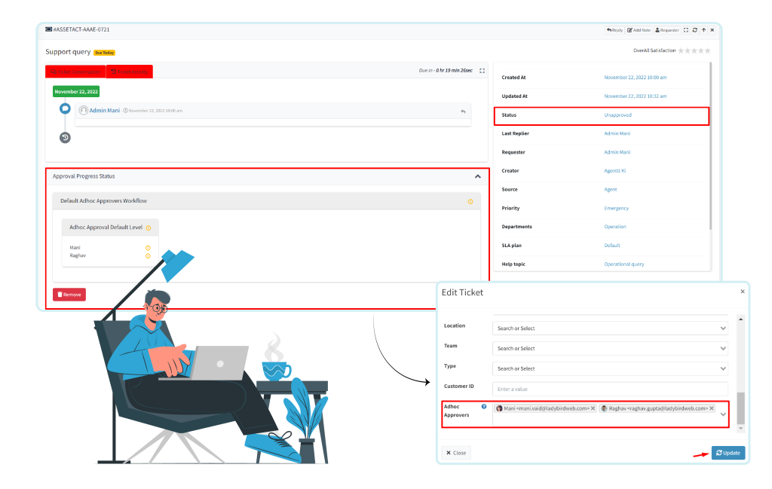
Task: Open the Location dropdown in Edit Ticket
Action: [610, 329]
